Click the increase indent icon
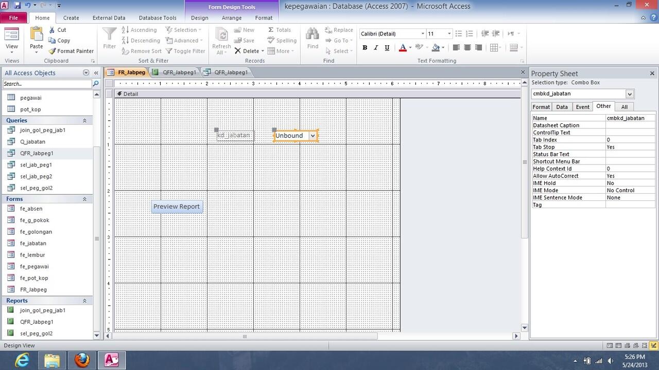The width and height of the screenshot is (659, 370). pos(495,34)
